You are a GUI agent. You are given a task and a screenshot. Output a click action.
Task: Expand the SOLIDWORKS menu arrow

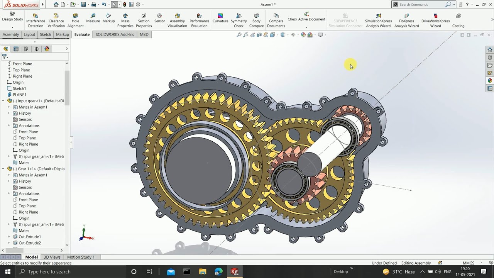42,4
